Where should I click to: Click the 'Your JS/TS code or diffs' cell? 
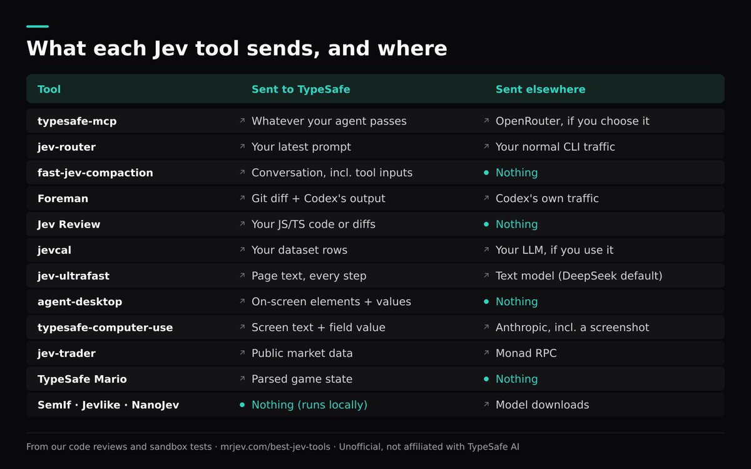(x=314, y=224)
